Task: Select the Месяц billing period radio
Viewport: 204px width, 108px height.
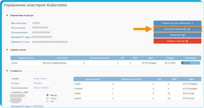Action: (47, 95)
